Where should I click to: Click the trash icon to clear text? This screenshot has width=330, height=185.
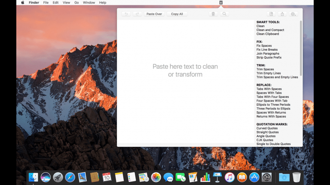tap(213, 14)
